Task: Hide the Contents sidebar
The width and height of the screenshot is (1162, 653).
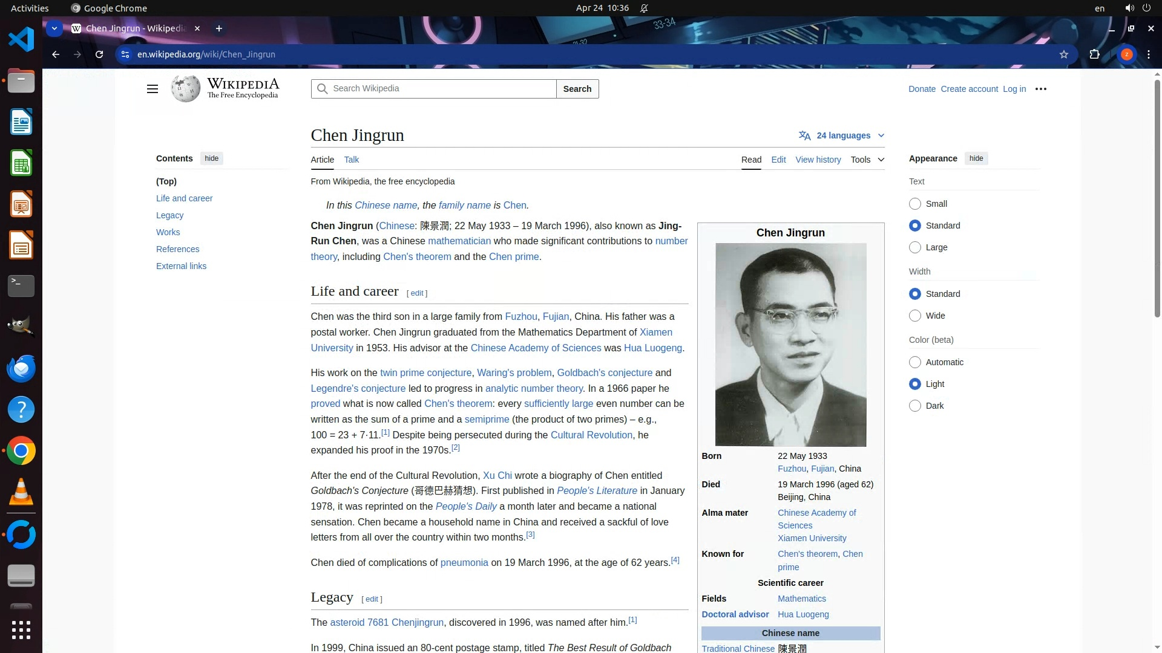Action: pos(211,158)
